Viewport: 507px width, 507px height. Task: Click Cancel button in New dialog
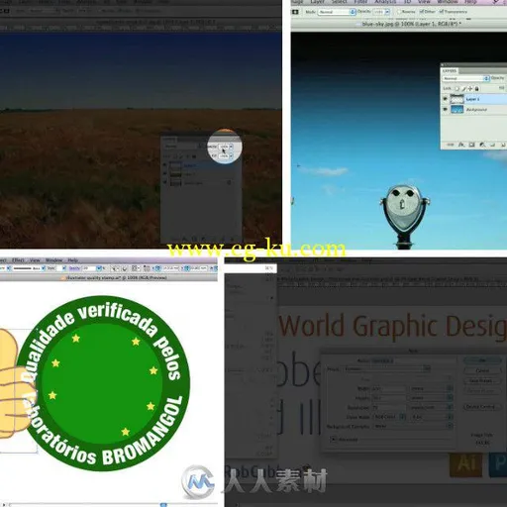click(482, 370)
